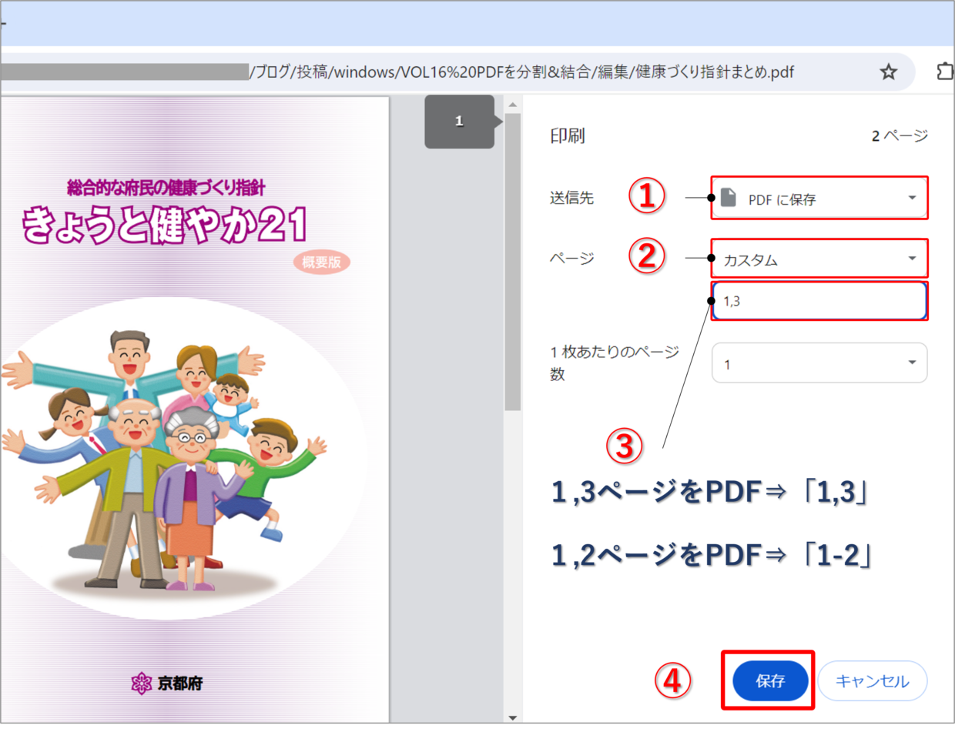Image resolution: width=955 pixels, height=732 pixels.
Task: Click the red circled number 4 annotation
Action: tap(672, 681)
